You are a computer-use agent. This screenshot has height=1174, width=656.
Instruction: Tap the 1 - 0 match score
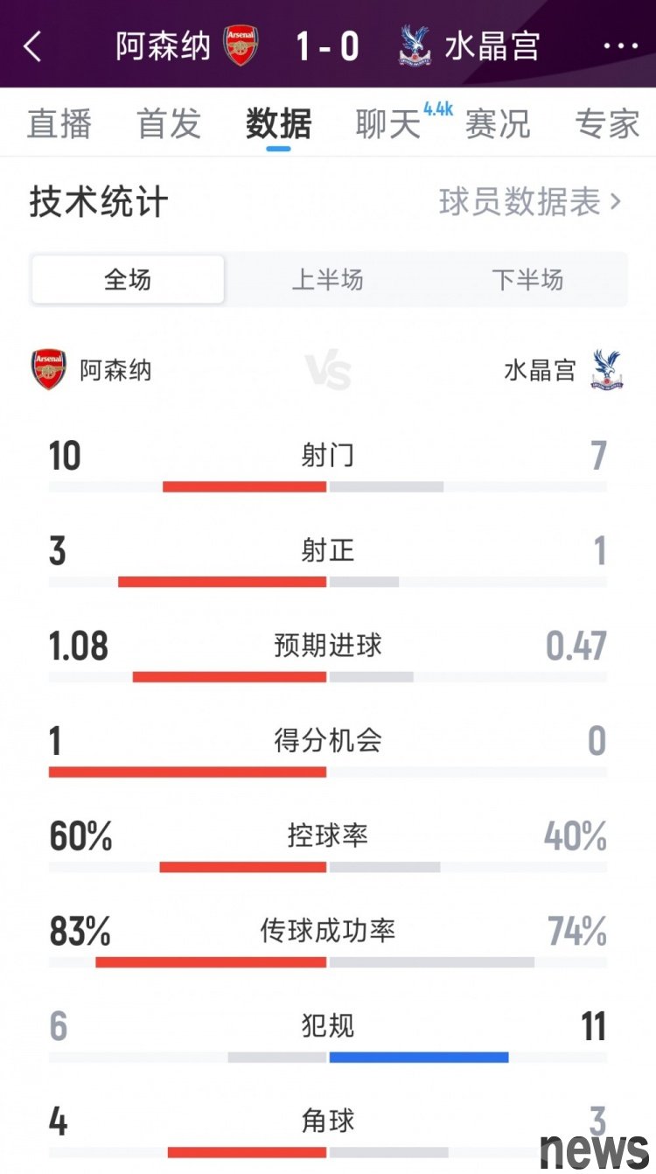(328, 46)
